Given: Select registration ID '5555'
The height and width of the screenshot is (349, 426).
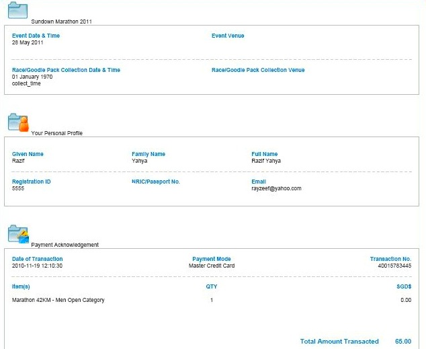Looking at the screenshot, I should pos(18,188).
